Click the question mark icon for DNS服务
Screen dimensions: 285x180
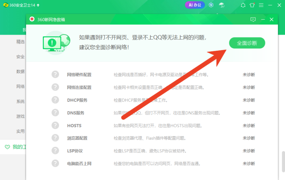coord(55,113)
